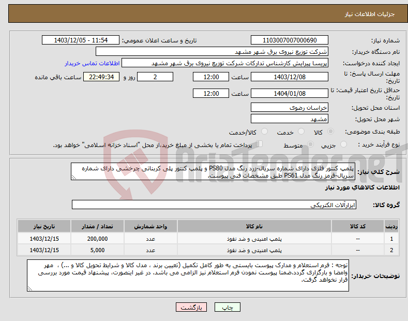Image resolution: width=408 pixels, height=321 pixels.
Task: Click row number 1 cell
Action: (x=391, y=239)
